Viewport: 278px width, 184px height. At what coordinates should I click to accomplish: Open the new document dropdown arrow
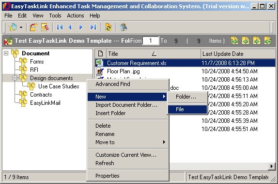click(21, 27)
